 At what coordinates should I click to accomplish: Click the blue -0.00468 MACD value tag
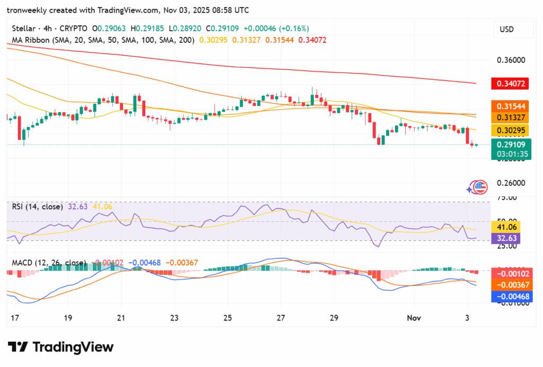click(512, 297)
